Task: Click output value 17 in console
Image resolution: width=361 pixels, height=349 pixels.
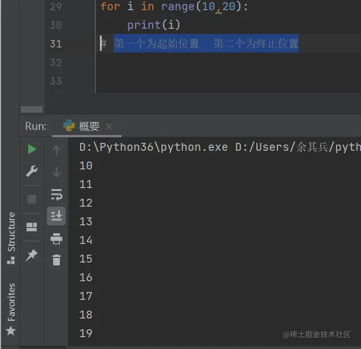Action: (86, 296)
